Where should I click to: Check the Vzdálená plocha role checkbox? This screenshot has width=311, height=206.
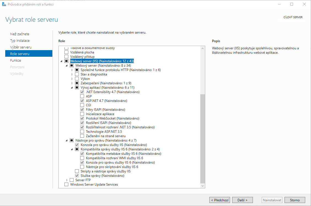66,52
